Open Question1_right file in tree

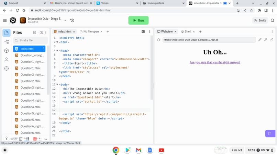29,62
